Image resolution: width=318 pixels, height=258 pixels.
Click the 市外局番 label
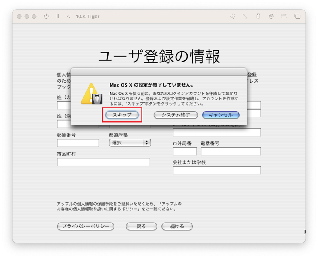[182, 143]
